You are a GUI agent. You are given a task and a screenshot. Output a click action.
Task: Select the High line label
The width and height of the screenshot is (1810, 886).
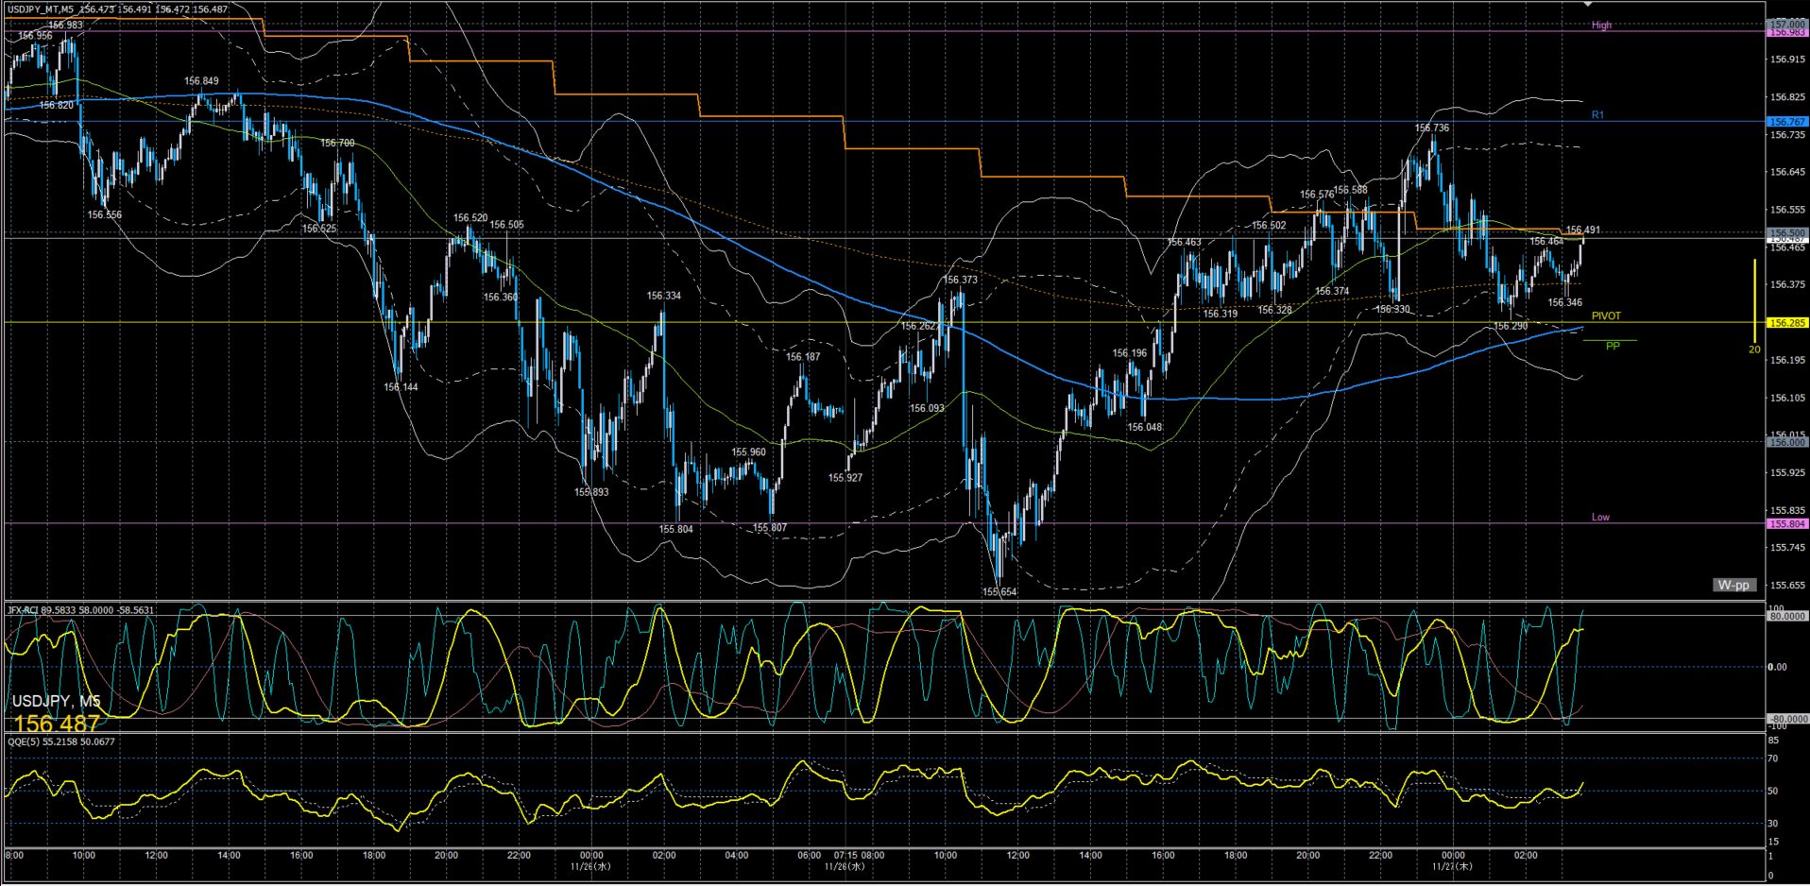click(x=1601, y=26)
